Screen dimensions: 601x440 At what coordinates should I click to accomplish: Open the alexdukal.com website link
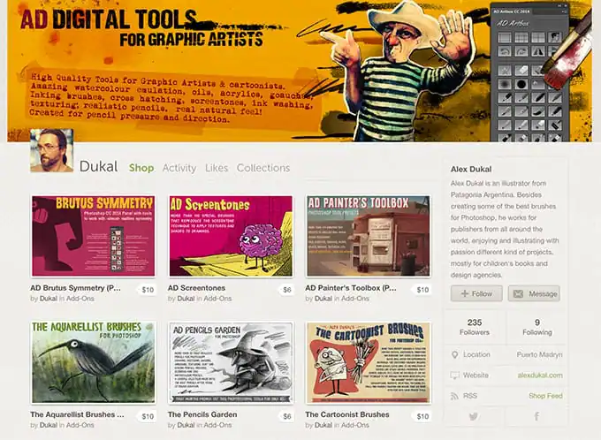point(540,376)
